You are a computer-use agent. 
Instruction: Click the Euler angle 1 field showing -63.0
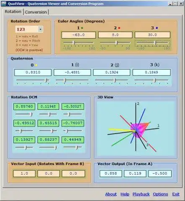78,35
